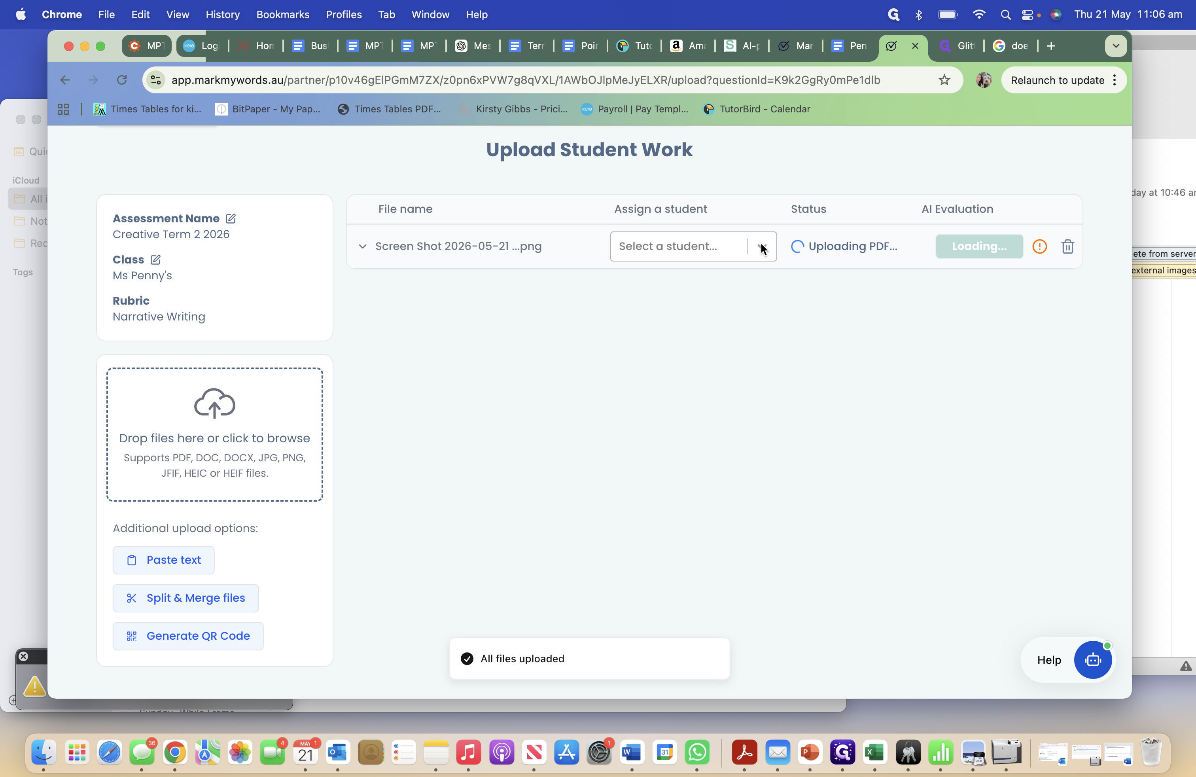Click the Loading AI Evaluation button

click(979, 246)
